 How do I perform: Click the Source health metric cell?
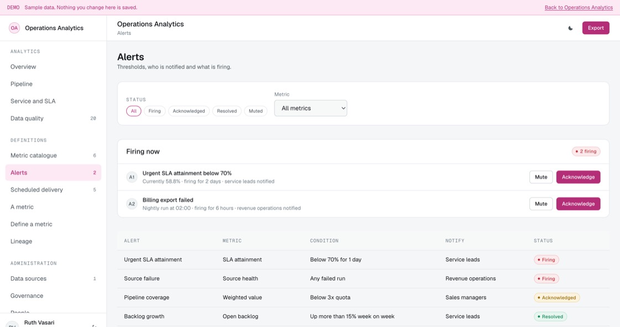tap(240, 279)
